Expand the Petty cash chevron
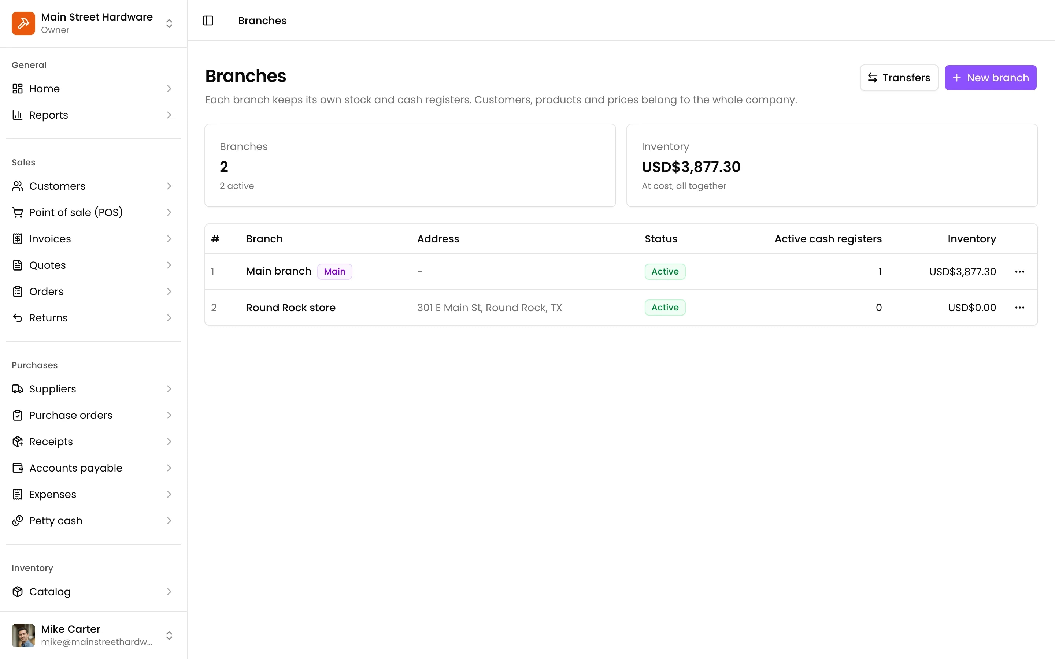 (169, 521)
